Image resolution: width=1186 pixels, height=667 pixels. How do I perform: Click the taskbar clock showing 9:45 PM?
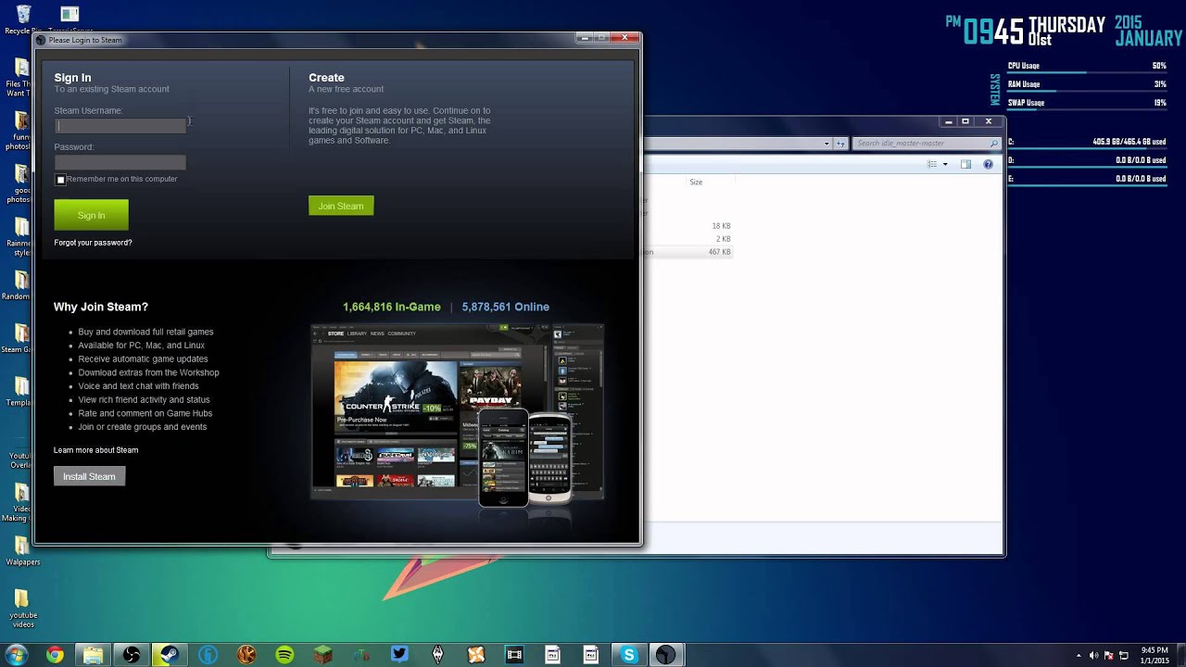(x=1154, y=655)
